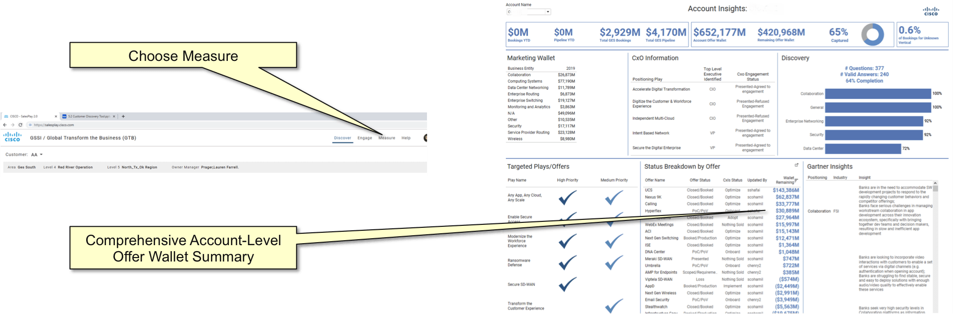Image resolution: width=953 pixels, height=314 pixels.
Task: Open the Engage menu
Action: pos(365,138)
